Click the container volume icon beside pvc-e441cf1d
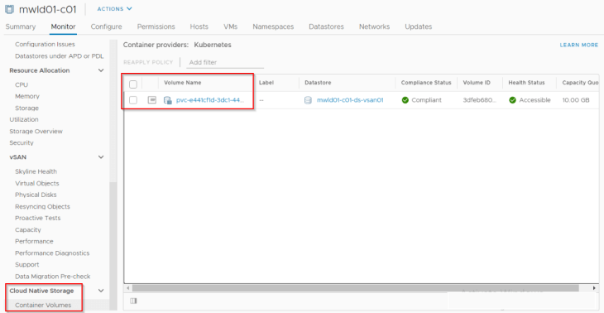This screenshot has width=604, height=313. click(168, 100)
